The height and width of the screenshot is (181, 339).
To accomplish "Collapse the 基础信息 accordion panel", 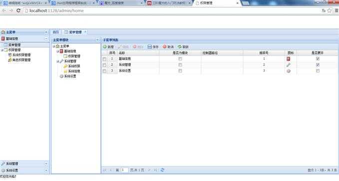I will pos(46,38).
